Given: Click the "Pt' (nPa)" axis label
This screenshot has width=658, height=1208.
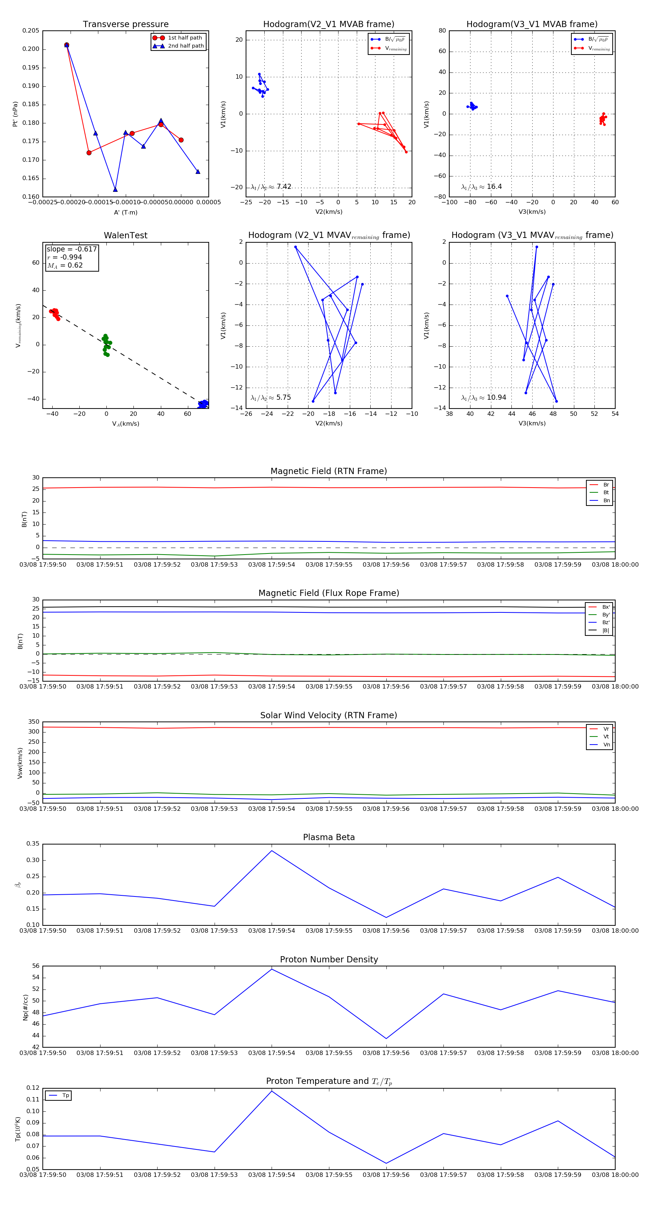Looking at the screenshot, I should coord(15,114).
